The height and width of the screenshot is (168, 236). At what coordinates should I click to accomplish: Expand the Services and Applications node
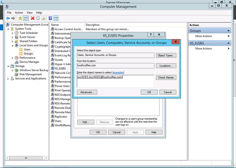click(8, 79)
